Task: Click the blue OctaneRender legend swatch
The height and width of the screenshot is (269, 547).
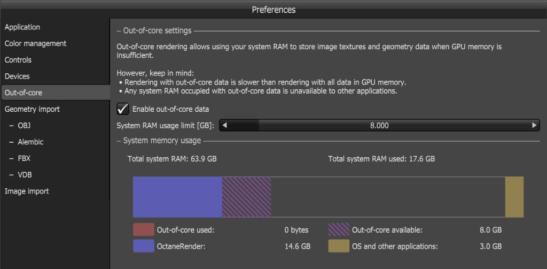Action: click(x=144, y=246)
